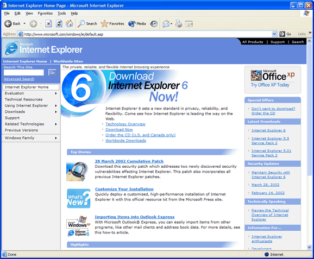Open February 14, 2002 security update

pyautogui.click(x=268, y=193)
